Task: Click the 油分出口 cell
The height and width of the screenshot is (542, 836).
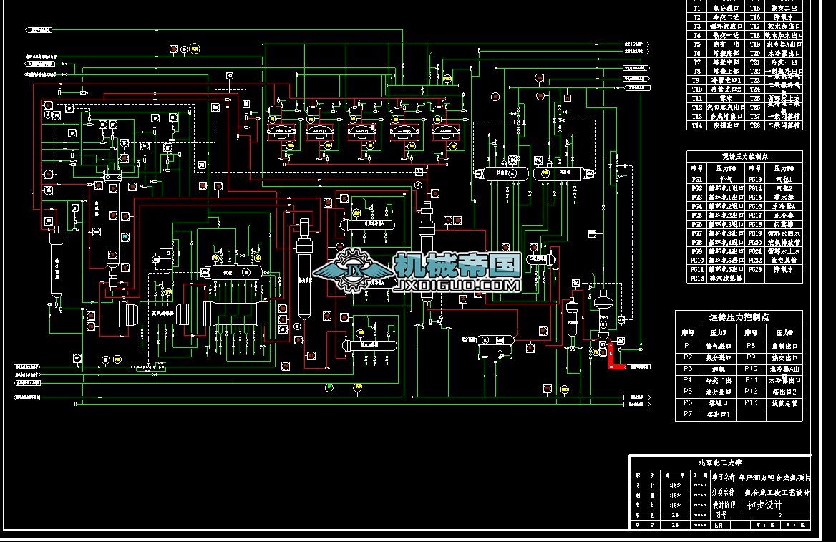Action: tap(718, 392)
